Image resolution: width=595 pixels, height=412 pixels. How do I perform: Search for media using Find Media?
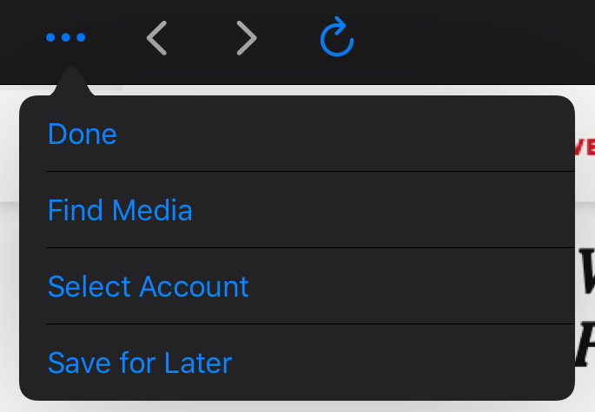120,210
